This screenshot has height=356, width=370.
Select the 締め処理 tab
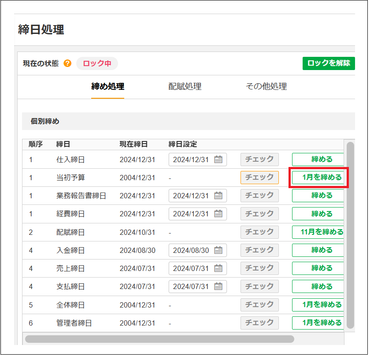coord(107,87)
